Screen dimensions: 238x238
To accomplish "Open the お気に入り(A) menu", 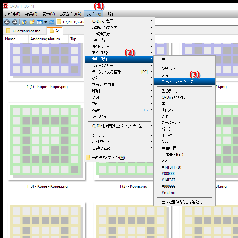I will [x=70, y=14].
